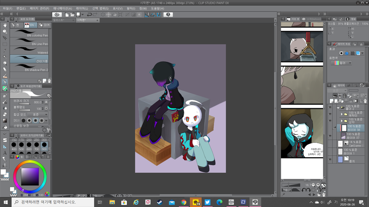Viewport: 369px width, 207px height.
Task: Hide the 캐릭터 folder layer
Action: [x=330, y=114]
